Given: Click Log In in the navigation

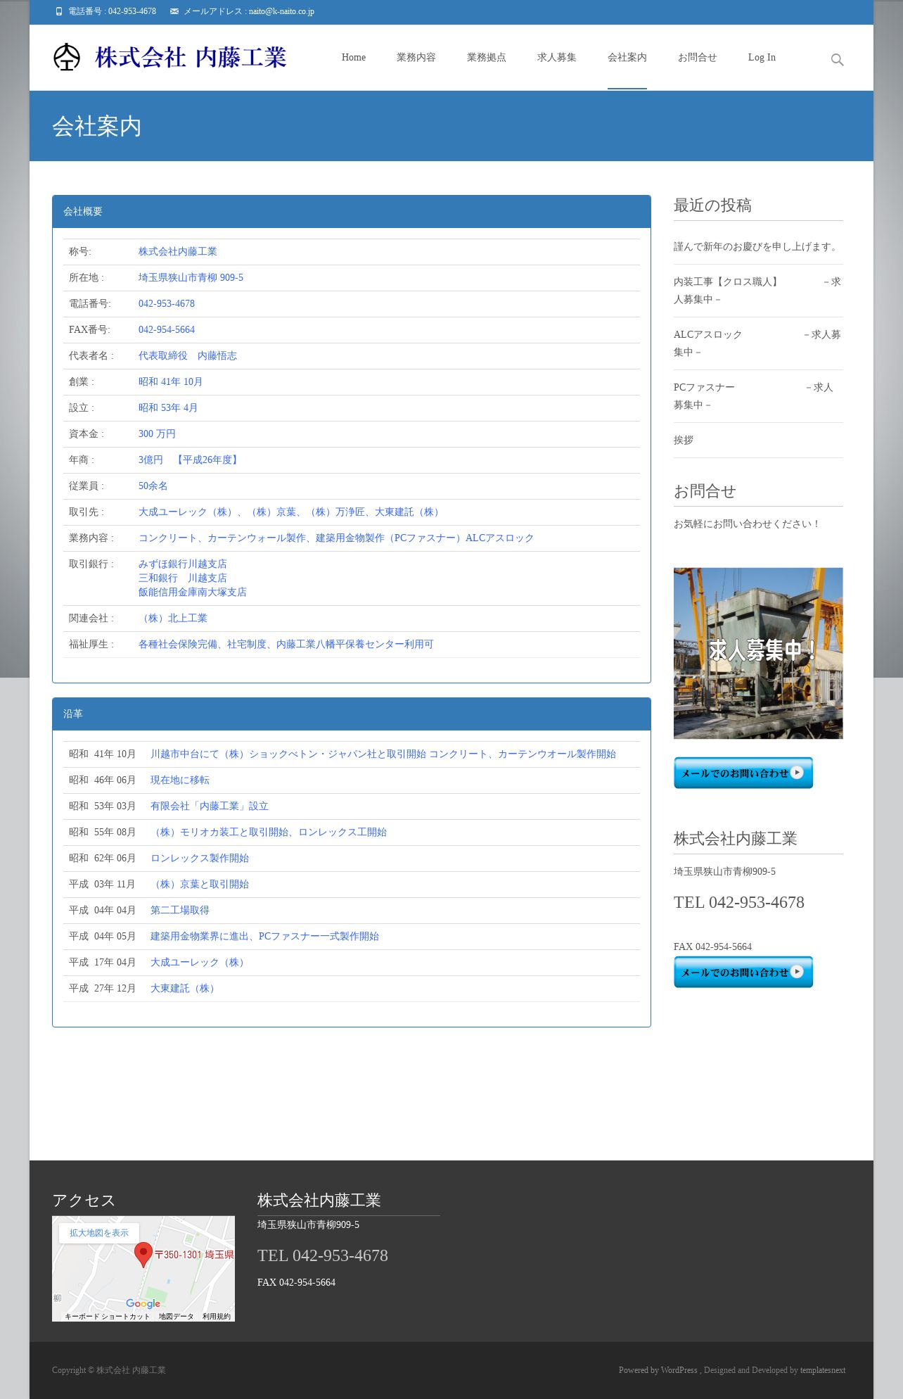Looking at the screenshot, I should point(762,58).
